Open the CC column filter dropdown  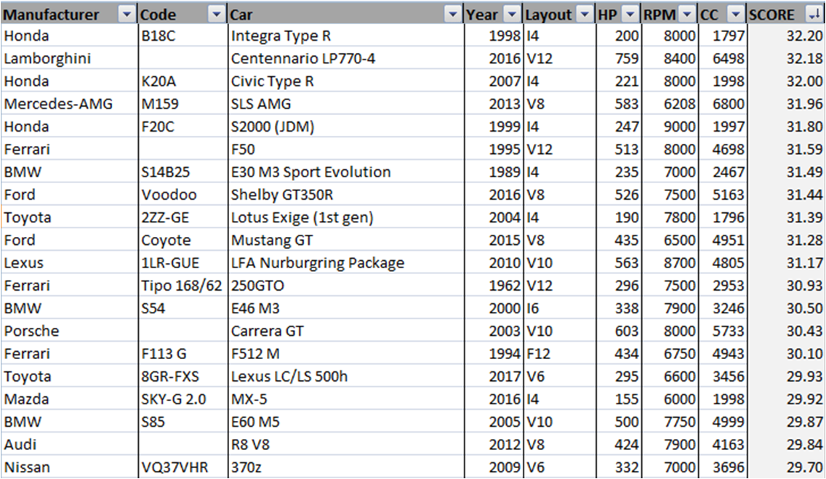[x=736, y=15]
